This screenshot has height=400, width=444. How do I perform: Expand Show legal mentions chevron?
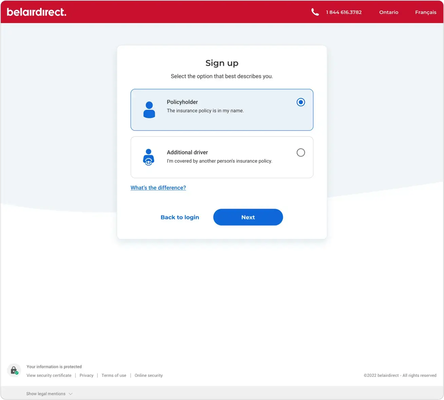71,394
